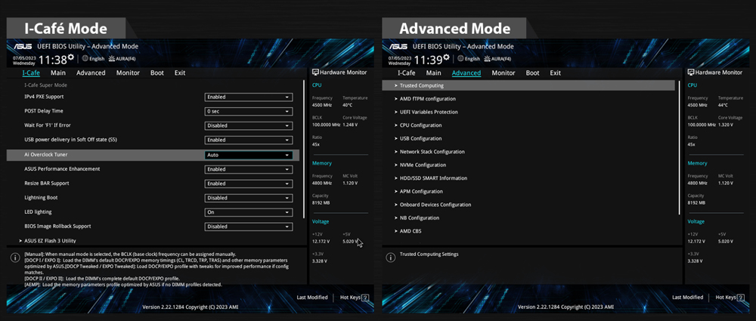This screenshot has height=321, width=756.
Task: Open the Ai Overclock Tuner Auto dropdown
Action: tap(248, 155)
